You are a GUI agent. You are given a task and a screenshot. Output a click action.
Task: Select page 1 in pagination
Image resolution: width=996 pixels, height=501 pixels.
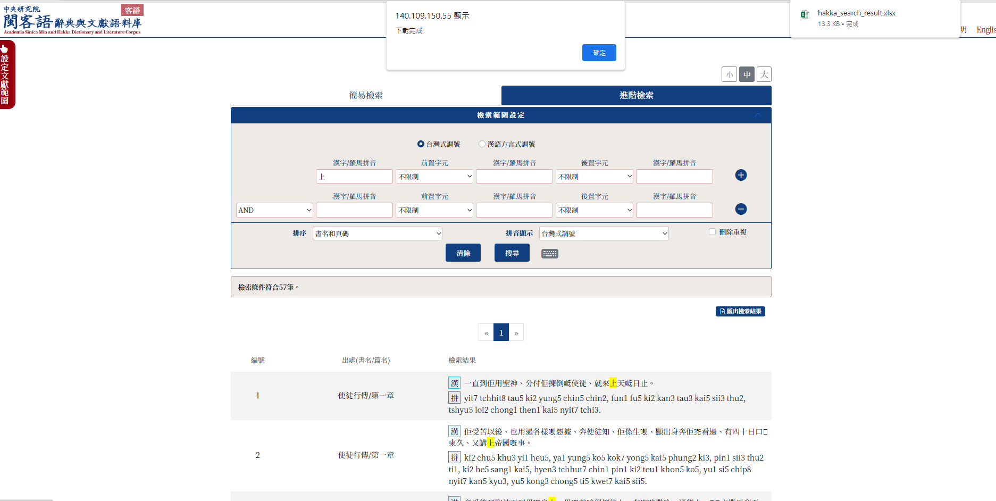(501, 332)
